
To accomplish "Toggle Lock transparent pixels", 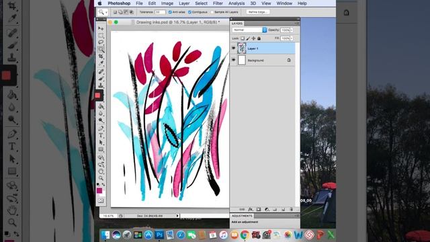I will [x=243, y=38].
